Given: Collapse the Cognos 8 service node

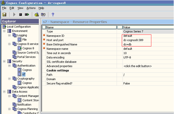Looking at the screenshot, I should click(9, 44).
